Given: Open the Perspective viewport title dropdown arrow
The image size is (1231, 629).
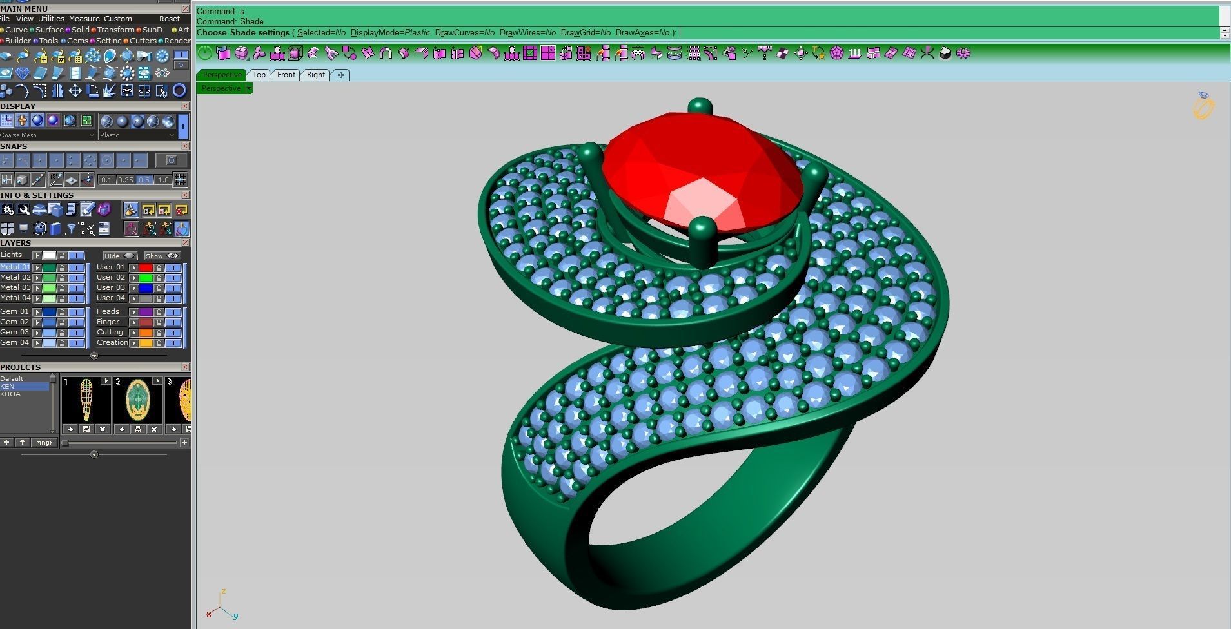Looking at the screenshot, I should point(249,88).
